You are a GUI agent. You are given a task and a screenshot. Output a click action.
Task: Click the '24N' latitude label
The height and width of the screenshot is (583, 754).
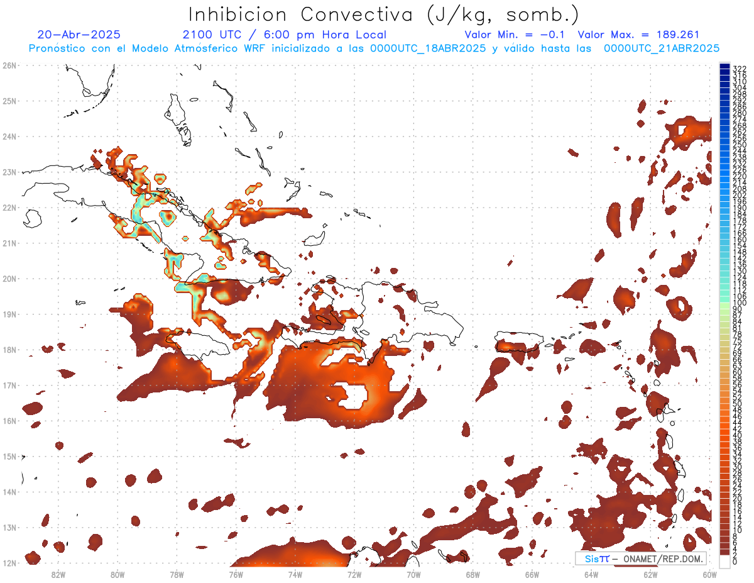[9, 136]
